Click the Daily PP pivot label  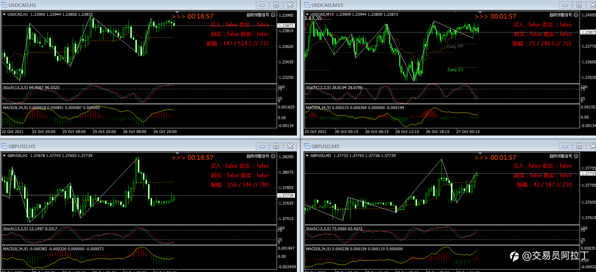(x=455, y=46)
